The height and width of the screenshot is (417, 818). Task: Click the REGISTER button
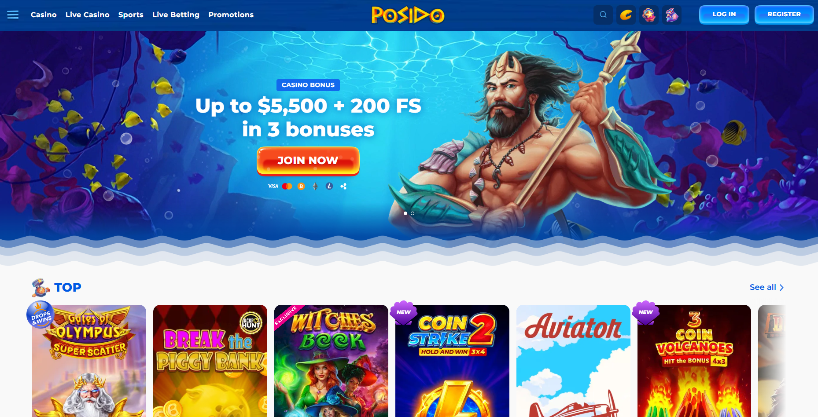coord(784,15)
